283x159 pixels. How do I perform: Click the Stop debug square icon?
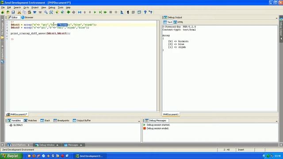tap(111, 12)
